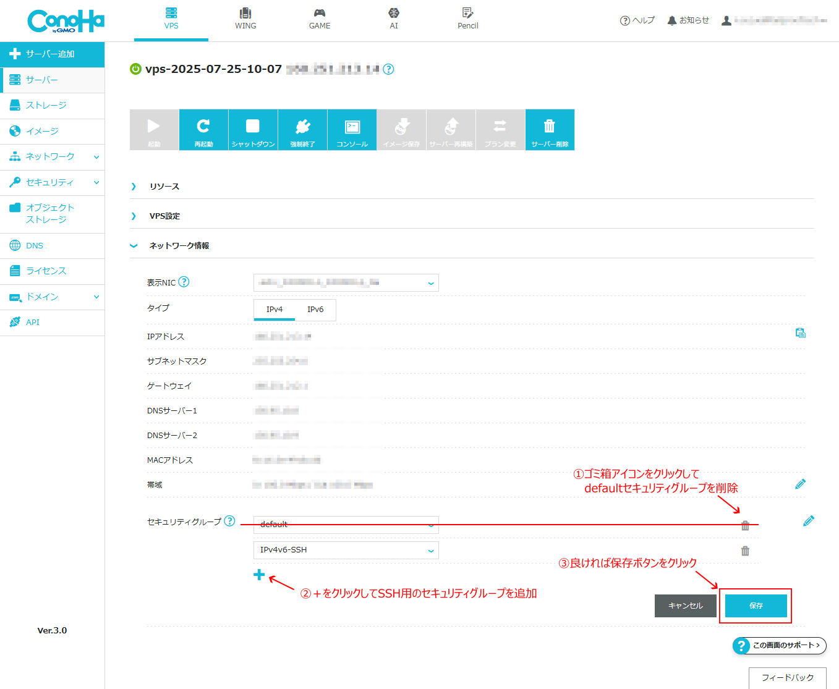Click the plus icon to add security group
The height and width of the screenshot is (689, 839).
pyautogui.click(x=259, y=575)
